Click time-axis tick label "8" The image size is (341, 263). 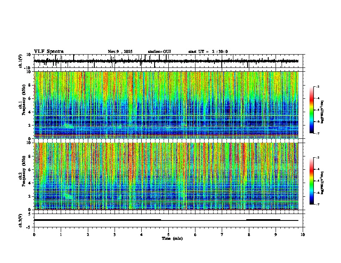click(249, 235)
